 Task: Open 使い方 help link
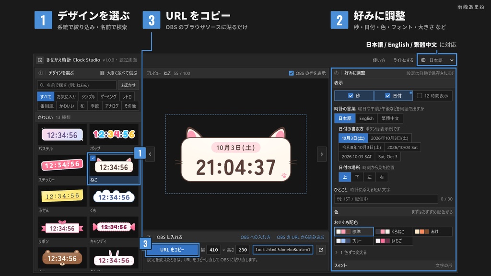(x=379, y=60)
